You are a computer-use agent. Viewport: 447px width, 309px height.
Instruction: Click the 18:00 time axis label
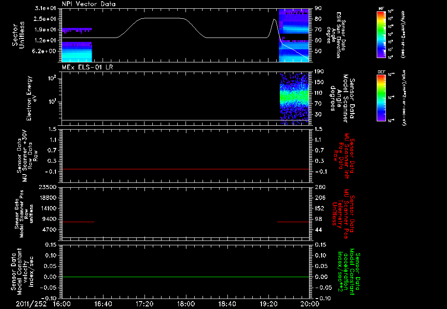pos(186,304)
